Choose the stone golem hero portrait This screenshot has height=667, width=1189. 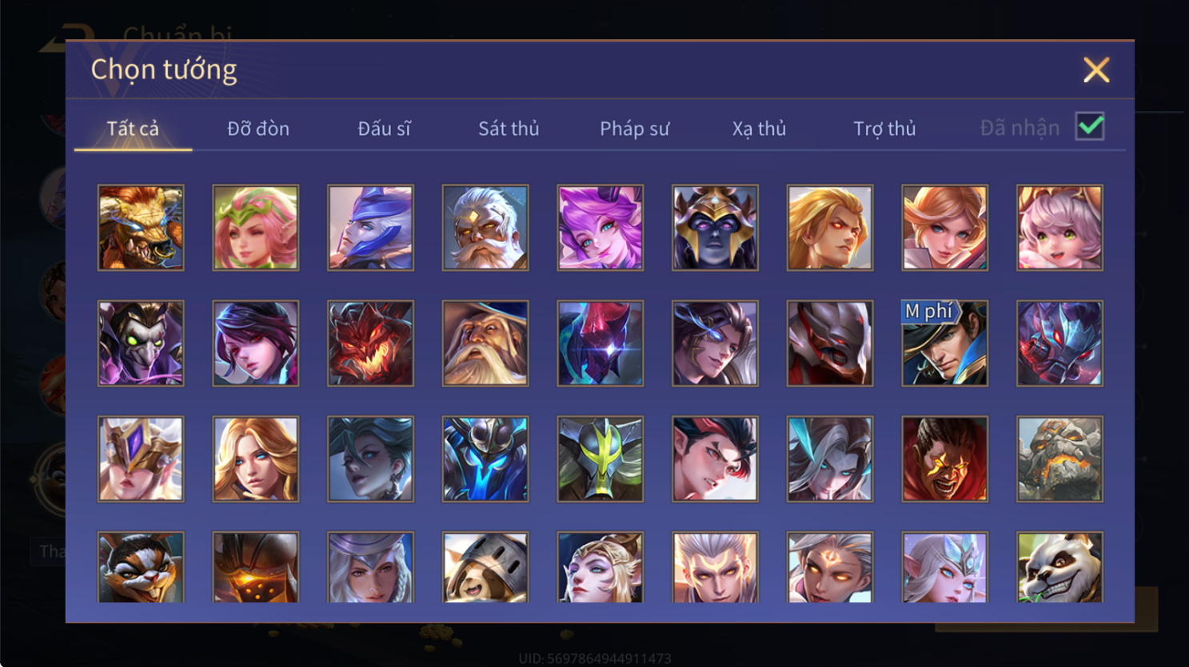(1059, 459)
